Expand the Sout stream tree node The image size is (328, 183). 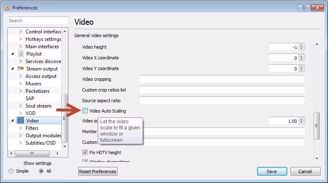21,106
